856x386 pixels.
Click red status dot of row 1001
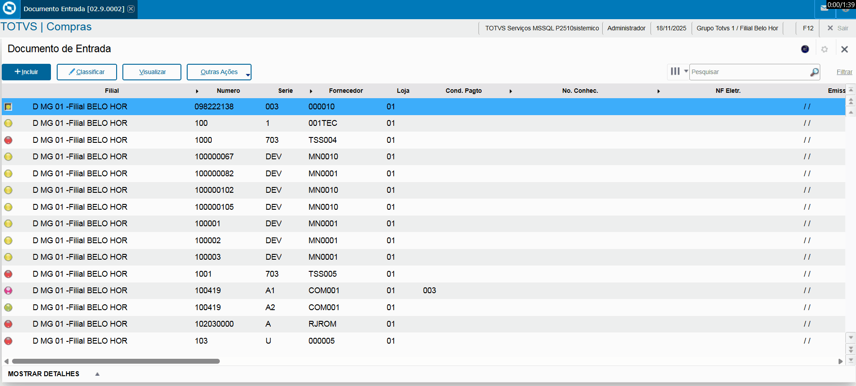[x=8, y=274]
